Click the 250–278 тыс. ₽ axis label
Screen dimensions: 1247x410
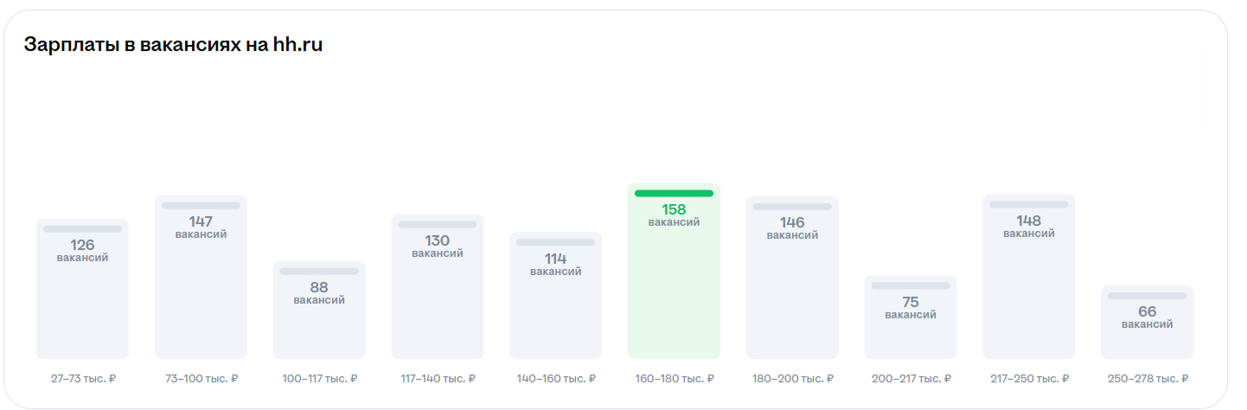[1148, 379]
